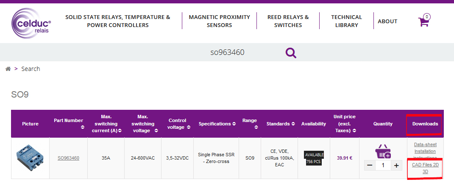The height and width of the screenshot is (182, 454).
Task: Open Magnetic Proximity Sensors menu
Action: [220, 21]
